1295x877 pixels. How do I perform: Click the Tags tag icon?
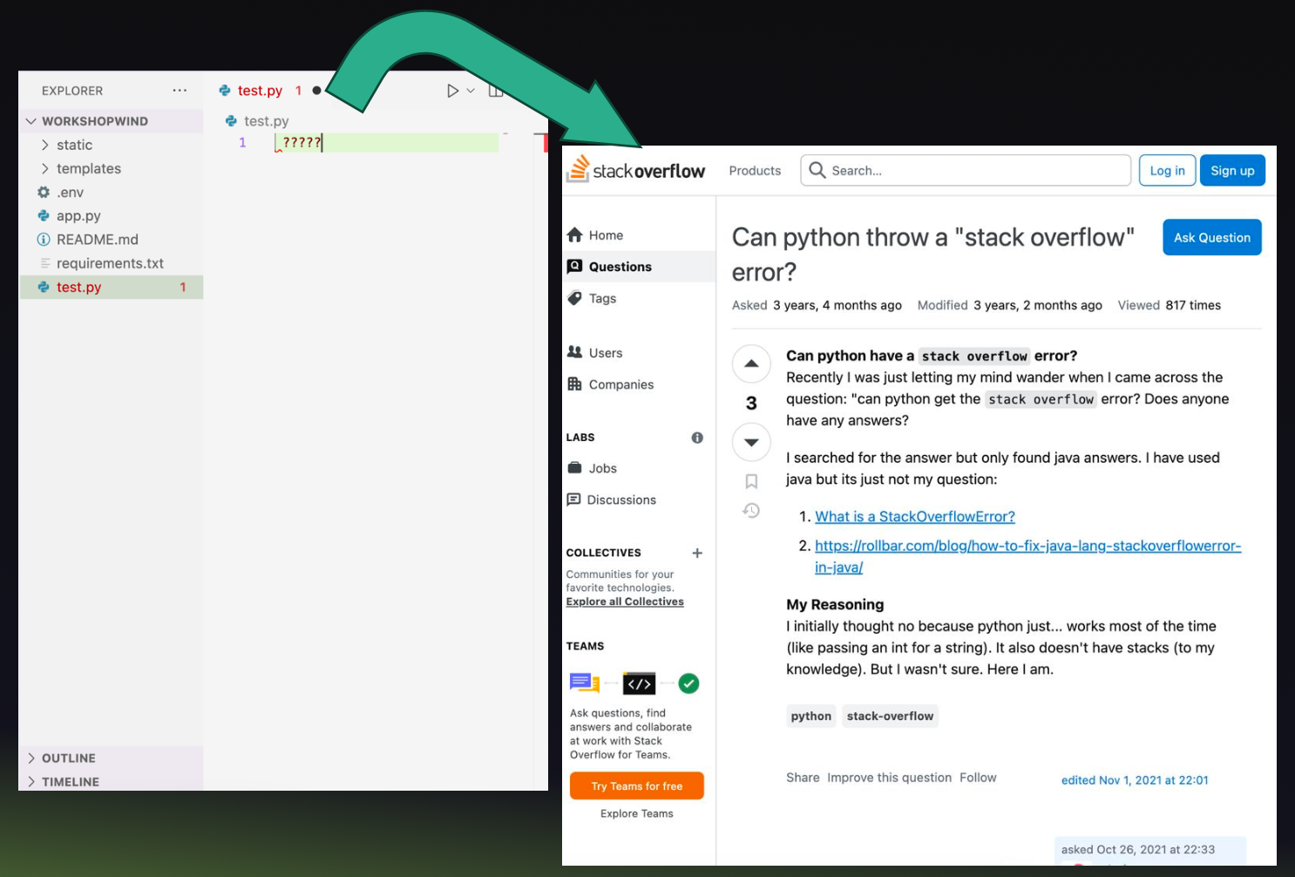click(574, 298)
